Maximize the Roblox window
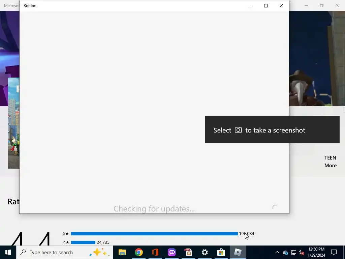The height and width of the screenshot is (259, 345). pyautogui.click(x=266, y=6)
